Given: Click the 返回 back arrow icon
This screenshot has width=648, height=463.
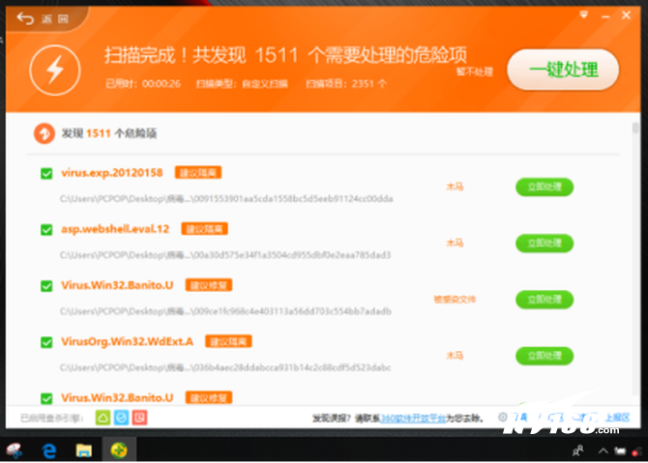Looking at the screenshot, I should pyautogui.click(x=25, y=18).
